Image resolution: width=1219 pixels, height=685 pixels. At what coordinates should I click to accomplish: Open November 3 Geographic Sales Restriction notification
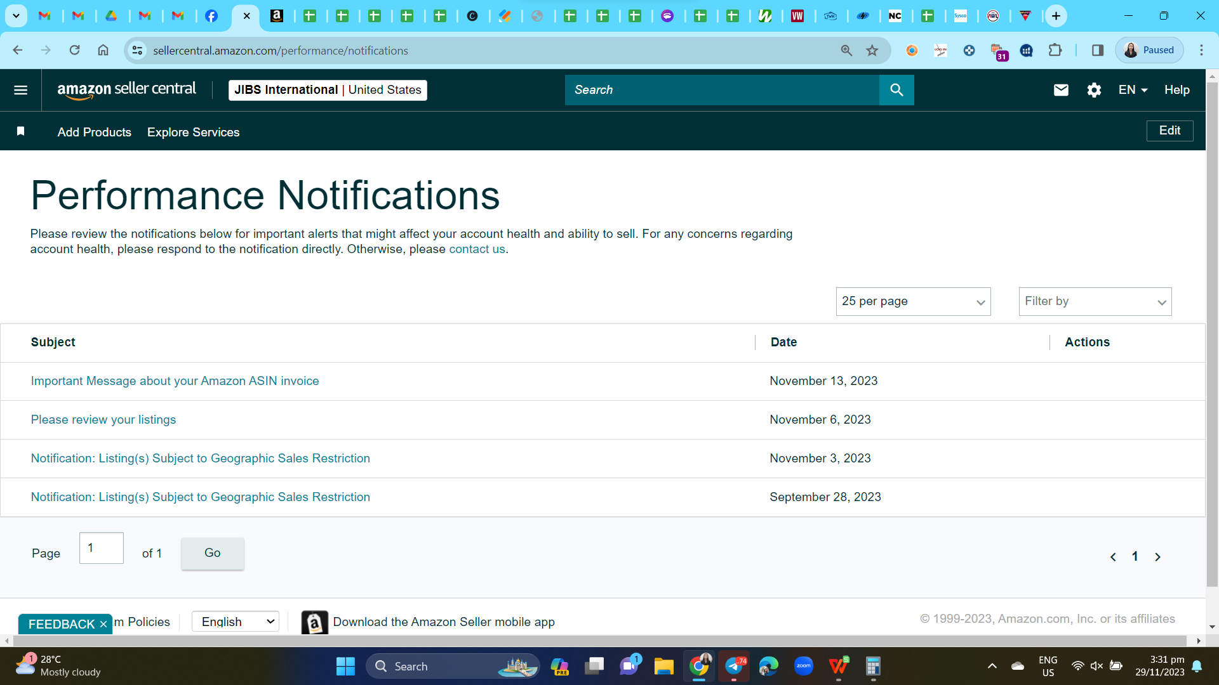coord(201,459)
